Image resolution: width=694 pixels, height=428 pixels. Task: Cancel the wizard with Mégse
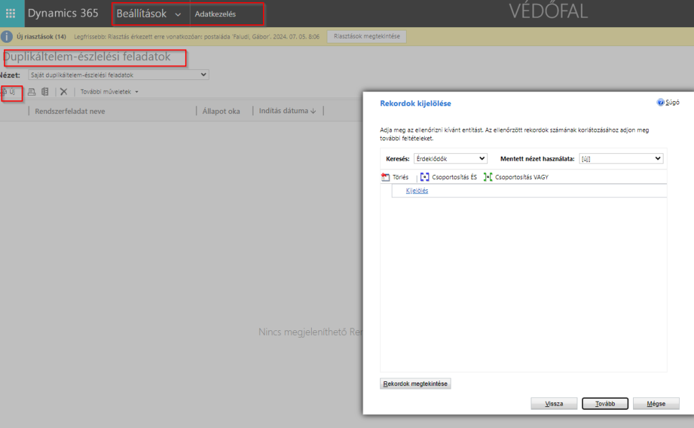point(656,404)
